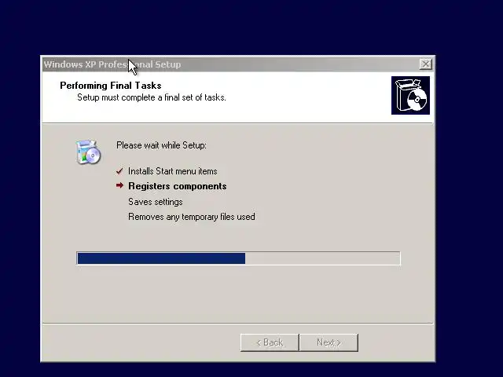This screenshot has height=377, width=503.
Task: Click the red checkmark beside Installs Start menu items
Action: pyautogui.click(x=119, y=171)
